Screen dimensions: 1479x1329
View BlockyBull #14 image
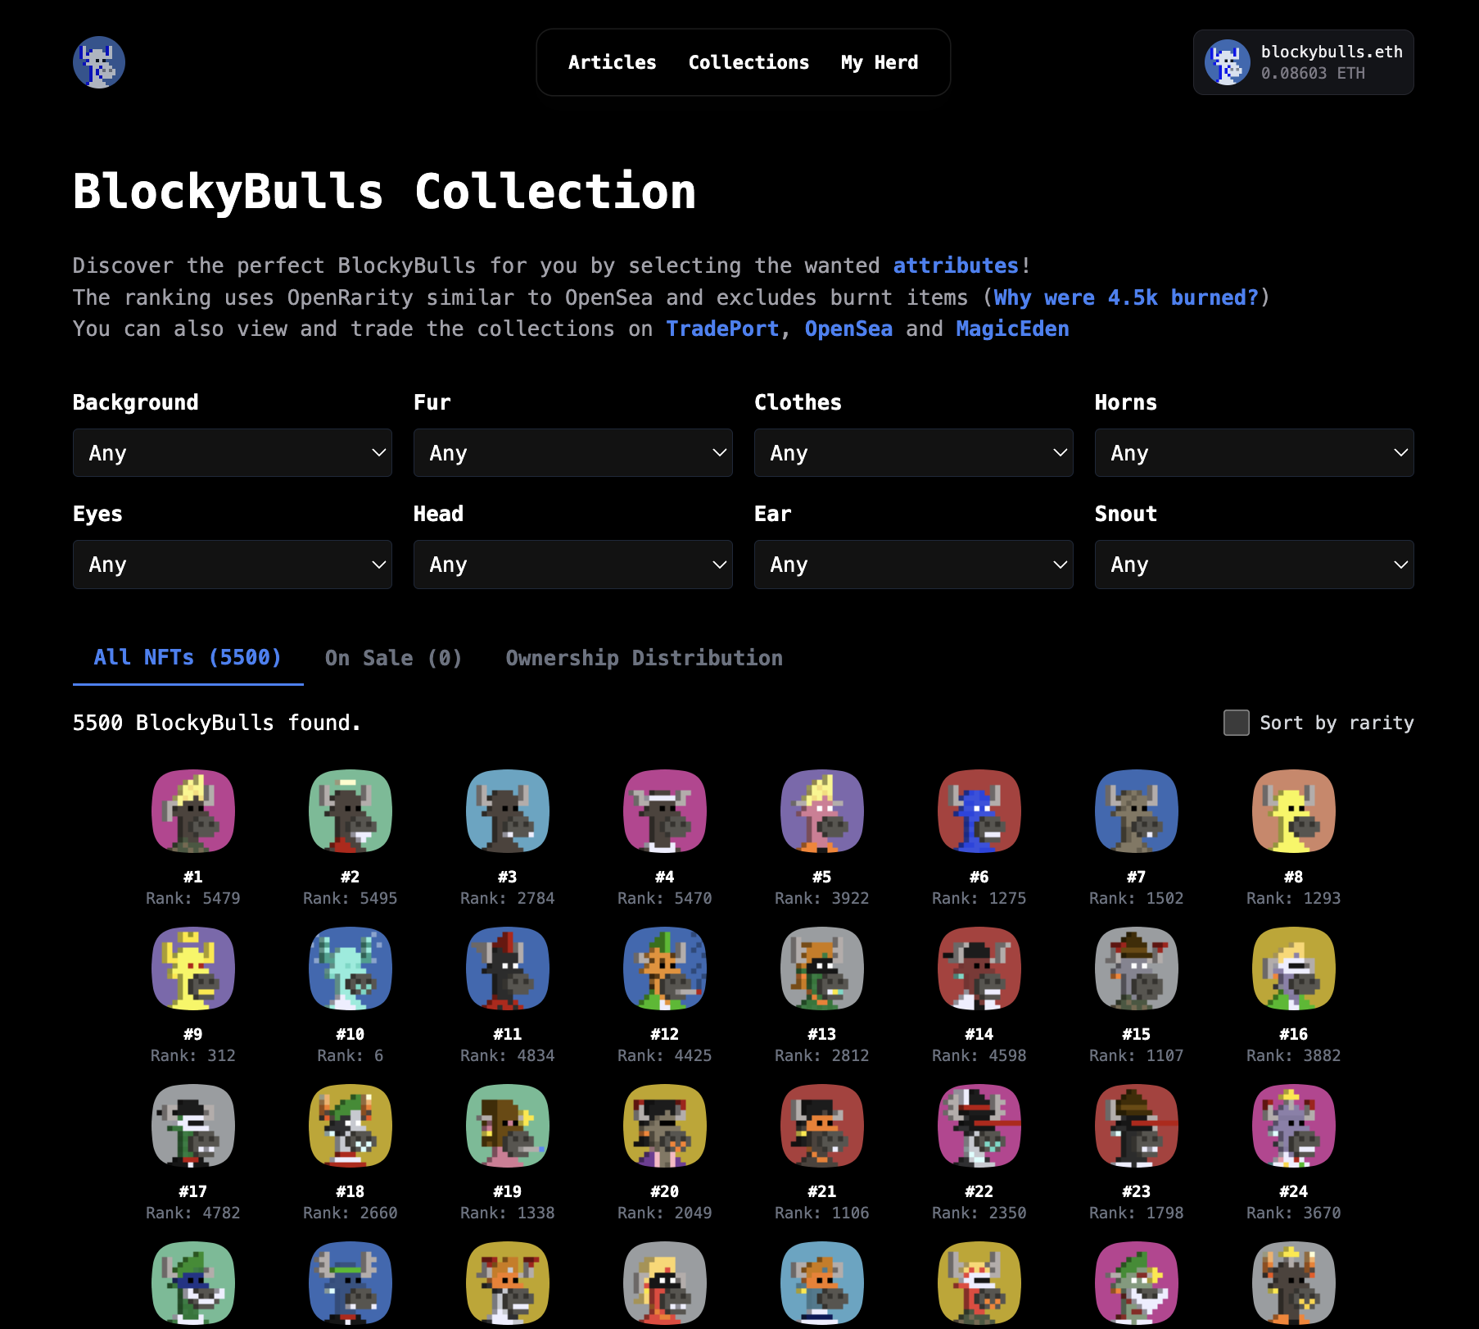click(979, 968)
